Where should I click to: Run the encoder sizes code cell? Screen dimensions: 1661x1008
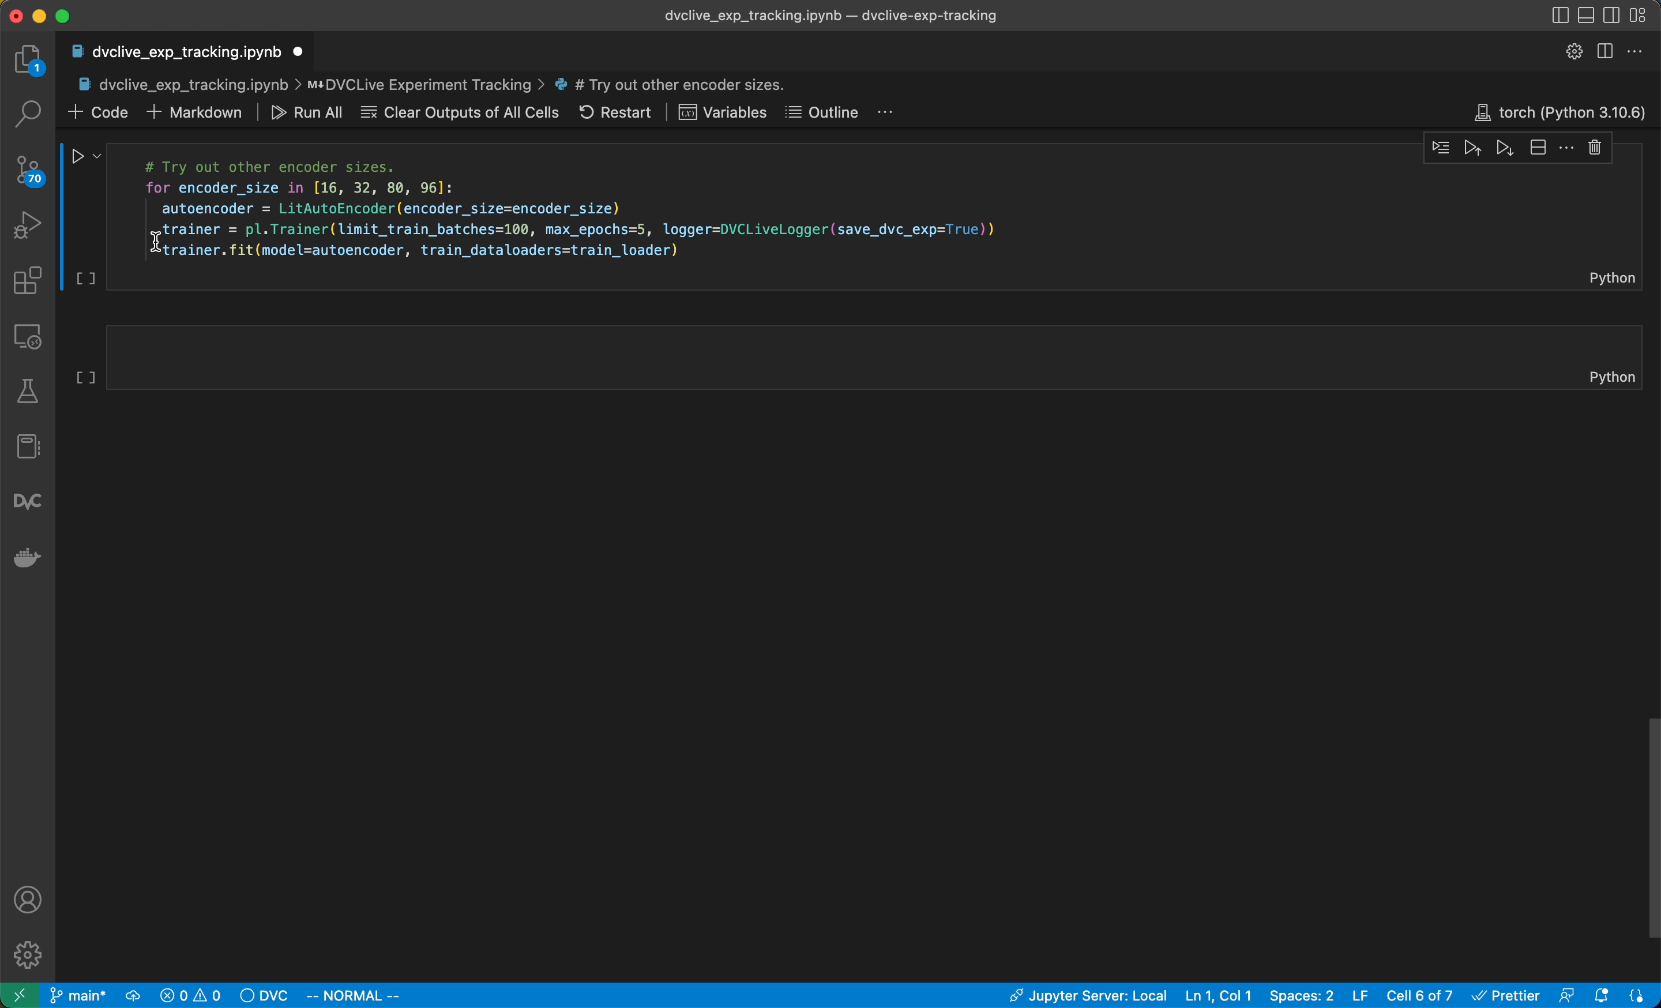coord(78,156)
